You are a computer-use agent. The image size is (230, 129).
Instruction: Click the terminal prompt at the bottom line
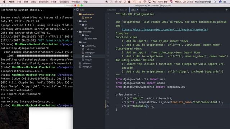pyautogui.click(x=37, y=105)
